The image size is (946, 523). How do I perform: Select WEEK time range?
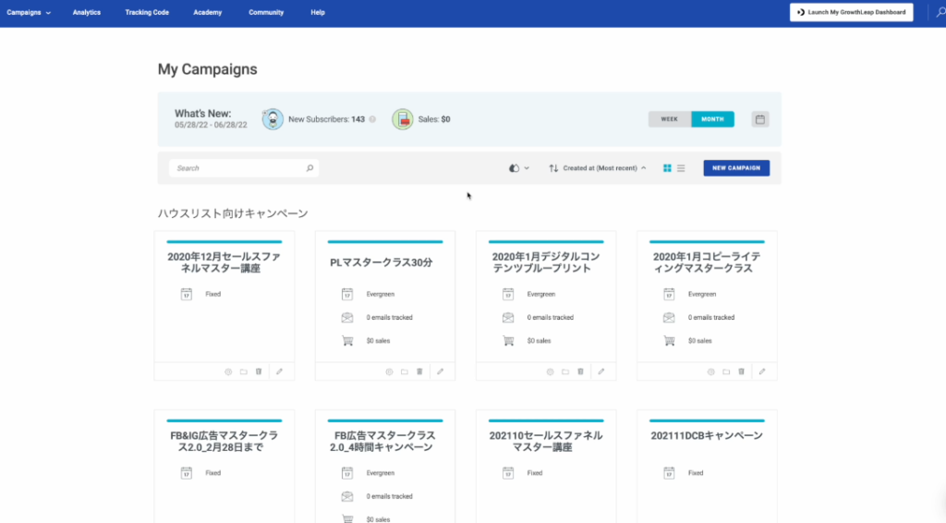[670, 119]
